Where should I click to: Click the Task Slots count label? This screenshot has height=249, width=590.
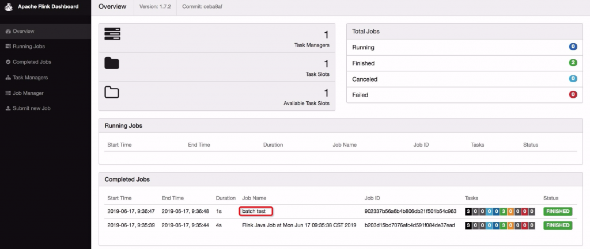coord(317,74)
